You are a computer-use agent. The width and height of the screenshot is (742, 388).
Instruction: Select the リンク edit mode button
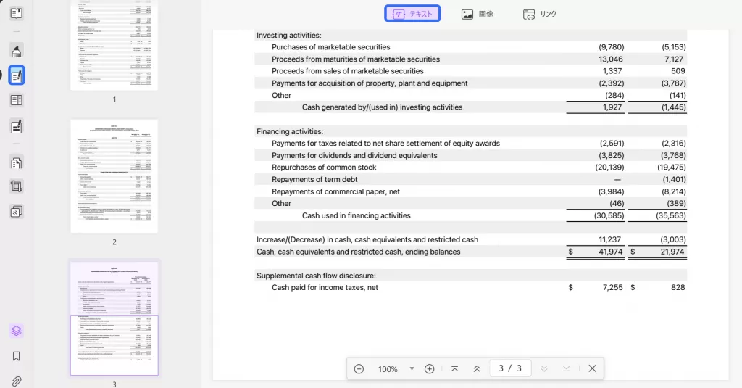pyautogui.click(x=539, y=15)
